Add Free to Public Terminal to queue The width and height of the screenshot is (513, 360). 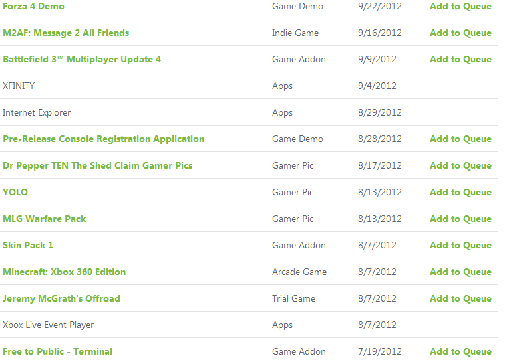(x=460, y=351)
